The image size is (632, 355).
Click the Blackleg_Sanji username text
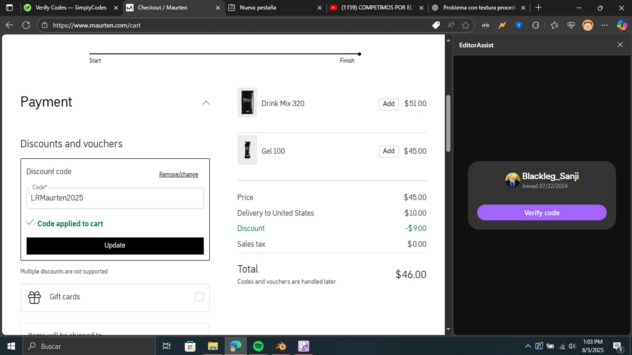pyautogui.click(x=550, y=176)
